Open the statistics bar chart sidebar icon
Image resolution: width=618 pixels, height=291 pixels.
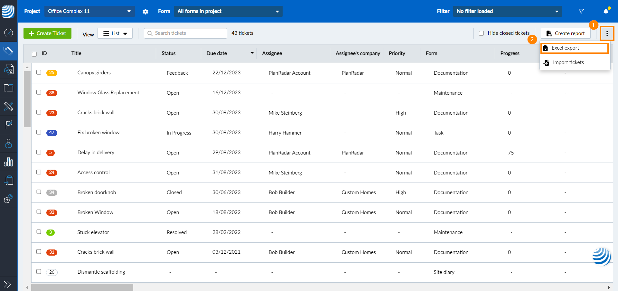(8, 162)
